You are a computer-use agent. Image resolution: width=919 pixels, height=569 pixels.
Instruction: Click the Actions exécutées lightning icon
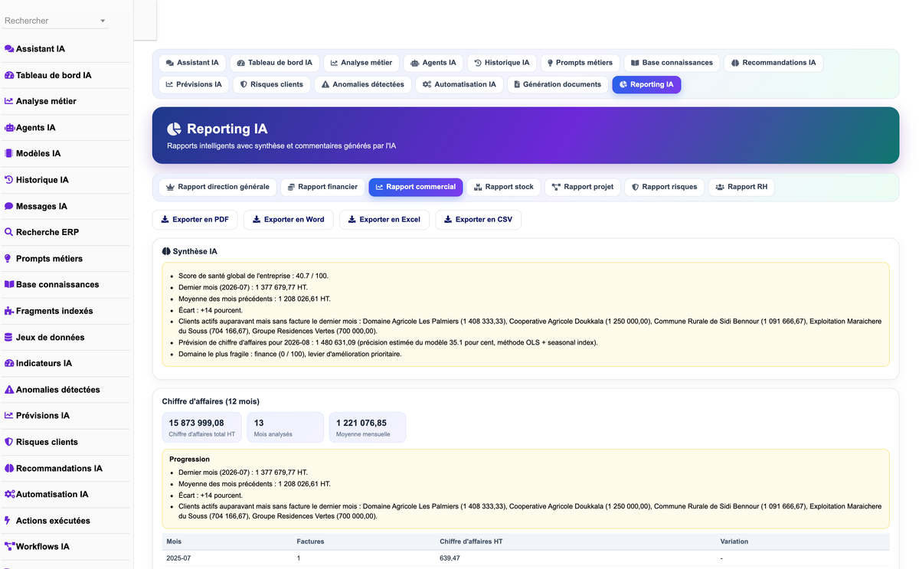point(8,521)
